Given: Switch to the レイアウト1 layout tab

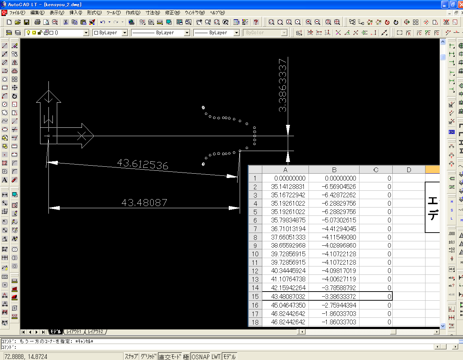Looking at the screenshot, I should click(74, 332).
